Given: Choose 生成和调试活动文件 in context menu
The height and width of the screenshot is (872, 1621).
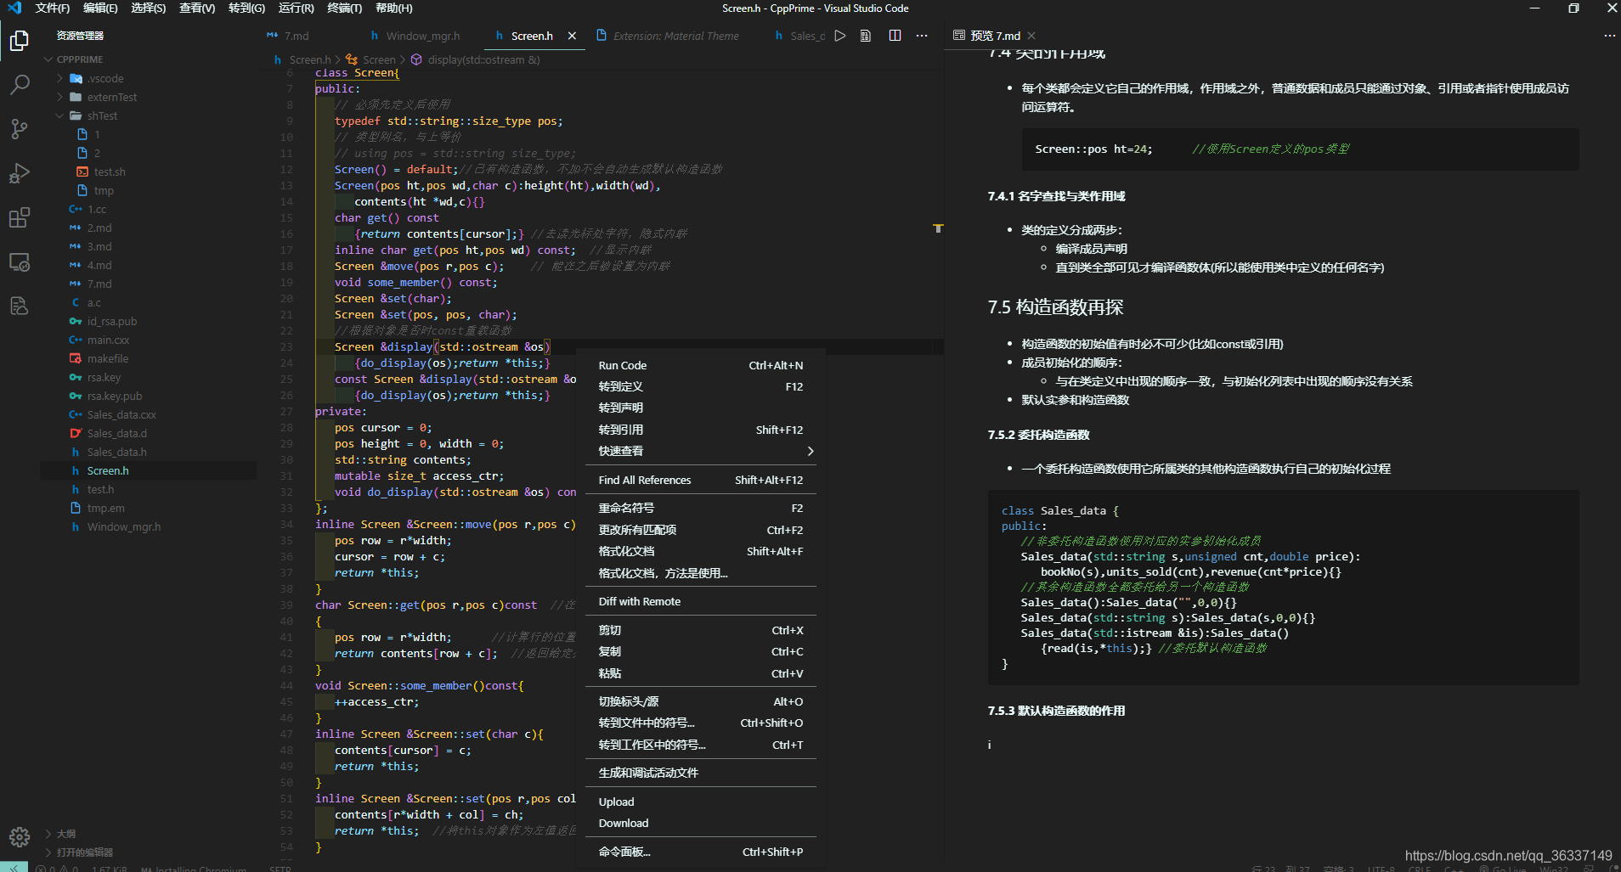Looking at the screenshot, I should tap(701, 773).
